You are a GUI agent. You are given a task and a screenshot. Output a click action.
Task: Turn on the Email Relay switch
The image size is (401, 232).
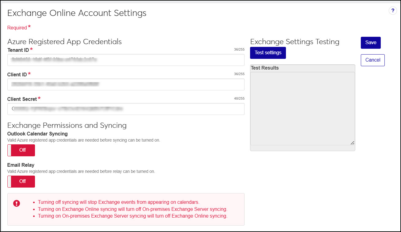pos(21,181)
